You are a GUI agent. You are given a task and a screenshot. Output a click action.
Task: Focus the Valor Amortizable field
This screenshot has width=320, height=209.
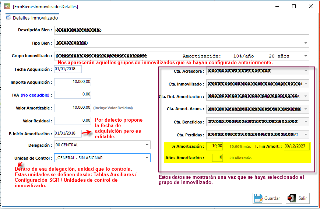click(x=73, y=108)
